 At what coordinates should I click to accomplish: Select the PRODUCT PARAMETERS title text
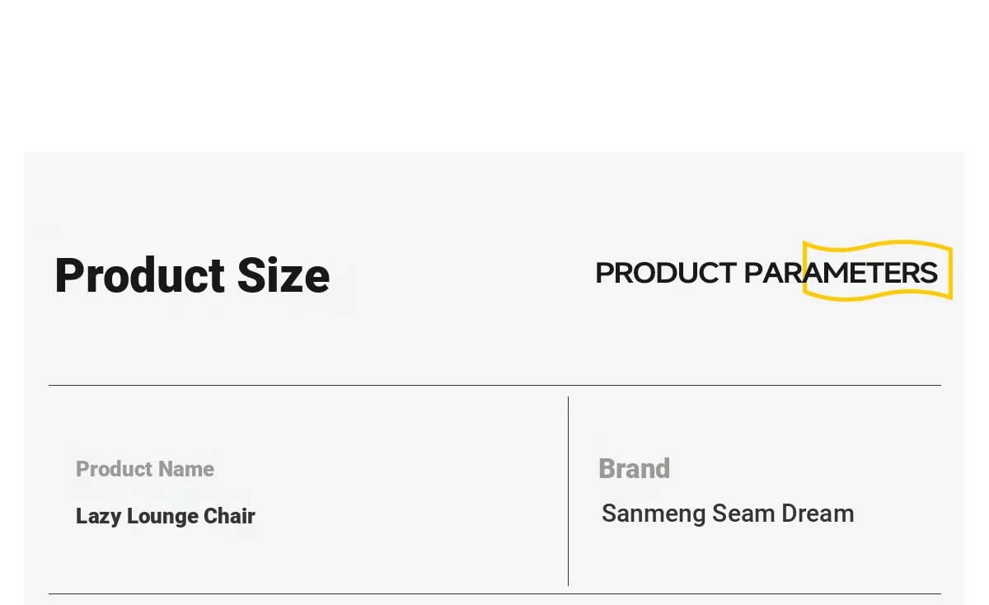[x=766, y=273]
